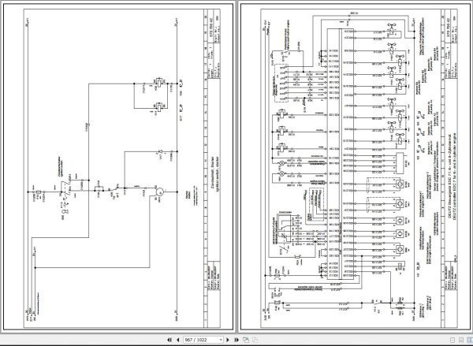Switch to continuous page view
Screen dimensions: 473x346
click(x=461, y=340)
